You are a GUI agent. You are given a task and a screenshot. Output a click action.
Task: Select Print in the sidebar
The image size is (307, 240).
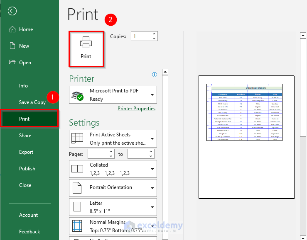pyautogui.click(x=29, y=119)
